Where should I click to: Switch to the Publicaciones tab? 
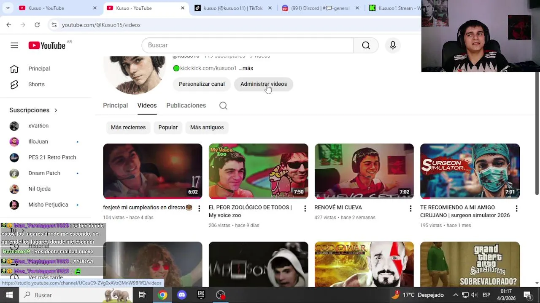point(186,106)
